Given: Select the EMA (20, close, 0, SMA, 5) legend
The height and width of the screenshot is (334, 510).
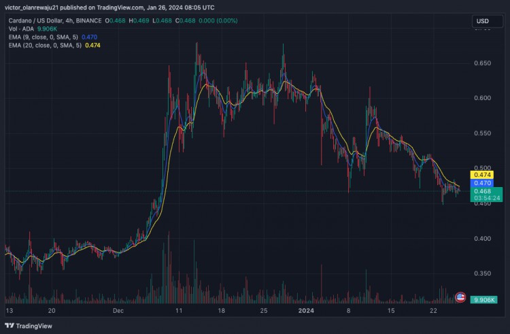Looking at the screenshot, I should tap(45, 45).
